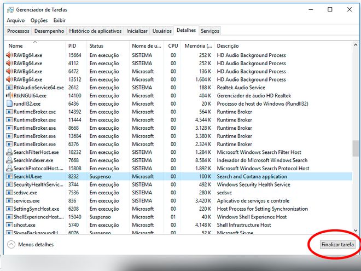The image size is (361, 271).
Task: Sort by the CPU column header
Action: tap(172, 45)
